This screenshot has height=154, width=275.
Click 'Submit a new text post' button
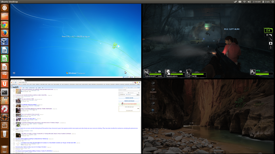pos(129,101)
